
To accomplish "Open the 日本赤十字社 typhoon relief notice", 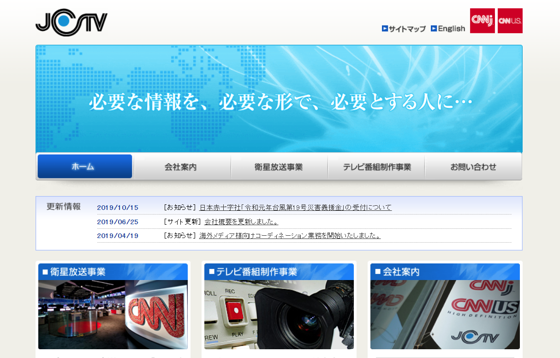I will pyautogui.click(x=295, y=208).
